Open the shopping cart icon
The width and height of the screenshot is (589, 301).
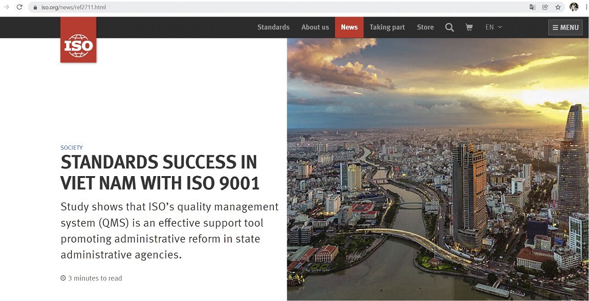click(x=469, y=27)
